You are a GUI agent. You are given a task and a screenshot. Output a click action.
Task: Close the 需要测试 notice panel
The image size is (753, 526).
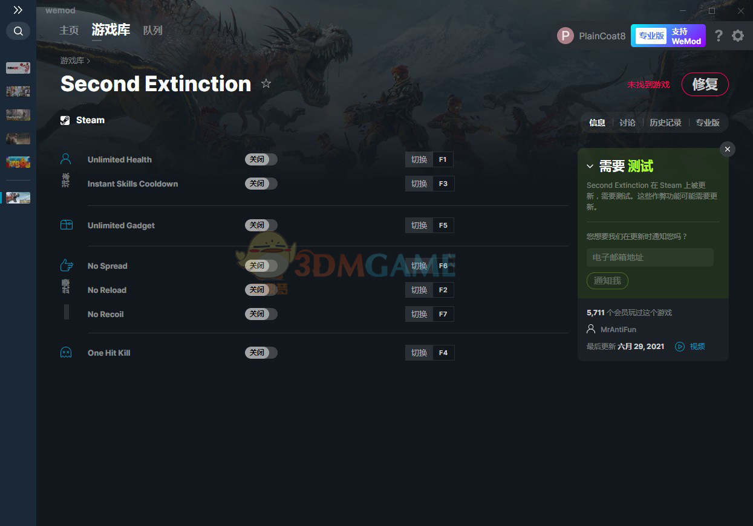728,149
